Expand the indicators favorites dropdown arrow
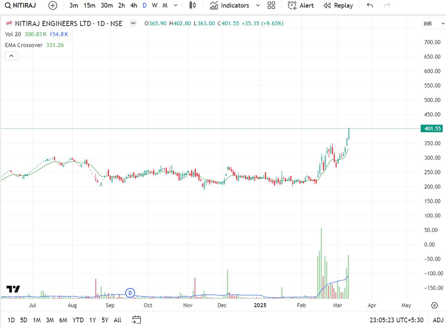The width and height of the screenshot is (446, 327). tap(258, 6)
